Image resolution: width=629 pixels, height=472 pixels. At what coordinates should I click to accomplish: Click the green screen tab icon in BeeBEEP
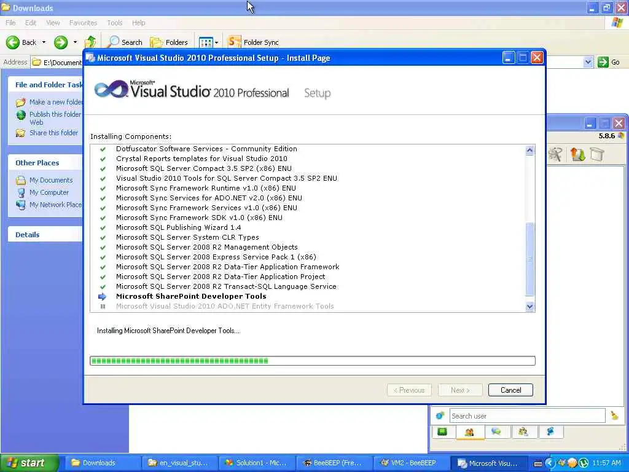(x=442, y=431)
